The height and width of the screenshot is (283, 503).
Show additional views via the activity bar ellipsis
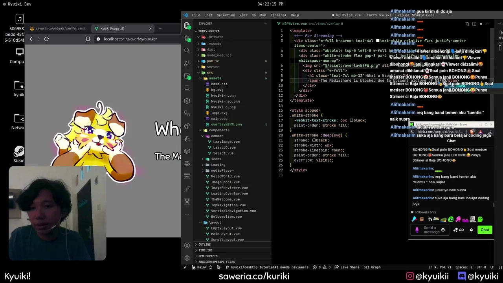tap(187, 214)
